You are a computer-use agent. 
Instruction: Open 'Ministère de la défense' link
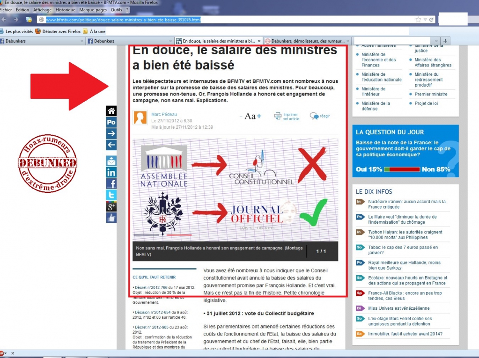[x=376, y=106]
